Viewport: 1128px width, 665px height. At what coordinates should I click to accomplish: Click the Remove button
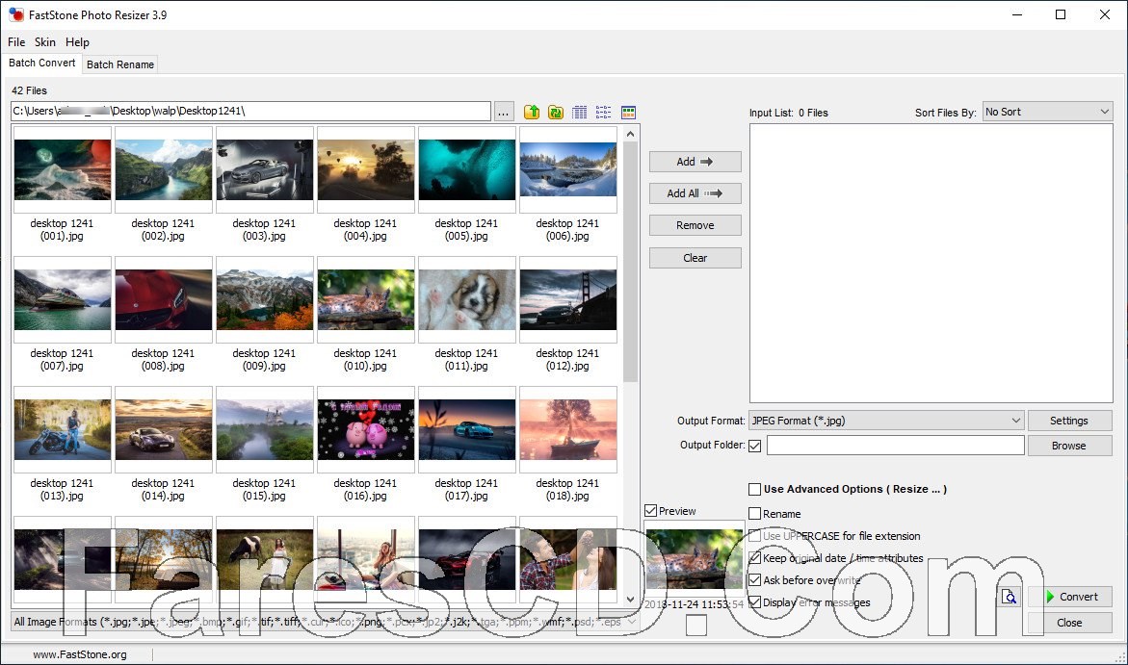pyautogui.click(x=695, y=225)
